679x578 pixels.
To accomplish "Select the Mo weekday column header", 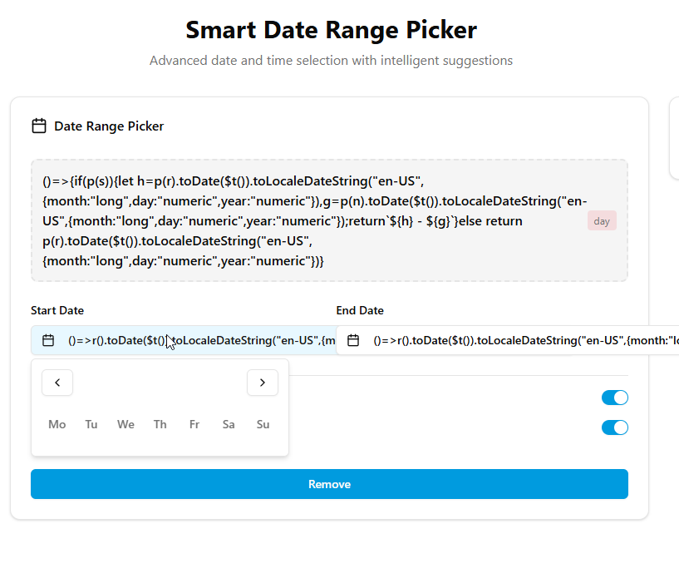I will 57,425.
